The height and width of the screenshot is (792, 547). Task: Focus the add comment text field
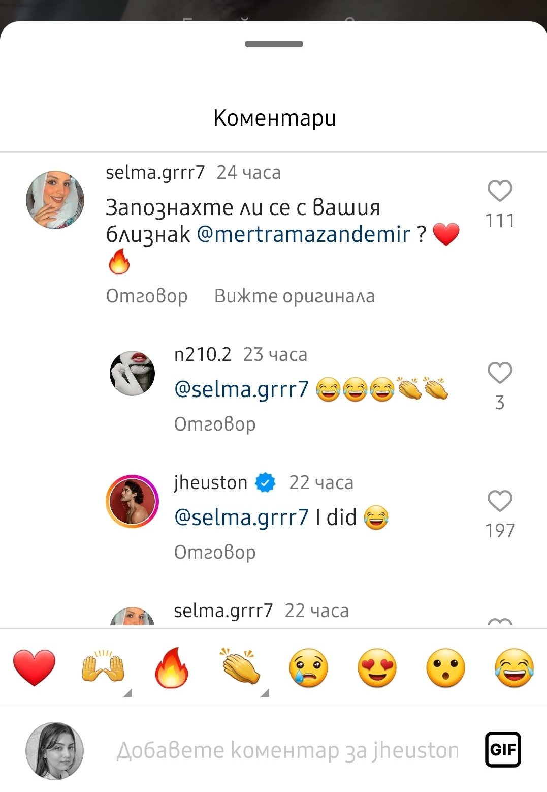click(x=287, y=750)
